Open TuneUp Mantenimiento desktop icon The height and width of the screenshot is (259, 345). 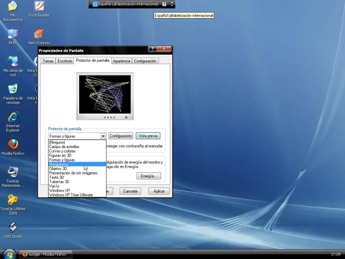pyautogui.click(x=13, y=177)
